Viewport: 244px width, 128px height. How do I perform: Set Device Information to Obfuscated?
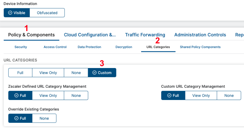(47, 13)
